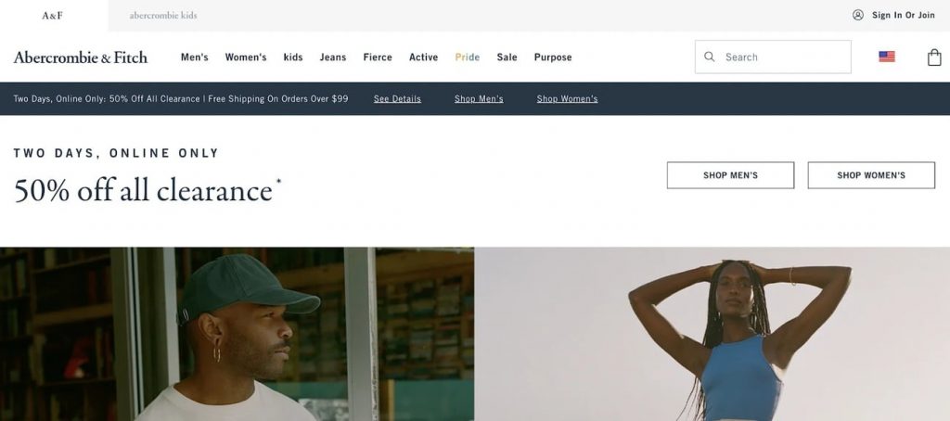Screen dimensions: 950x421
Task: Focus the Search input field
Action: click(x=773, y=57)
